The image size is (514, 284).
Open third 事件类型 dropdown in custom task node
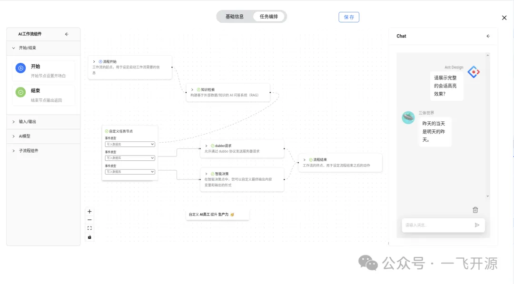pos(130,172)
